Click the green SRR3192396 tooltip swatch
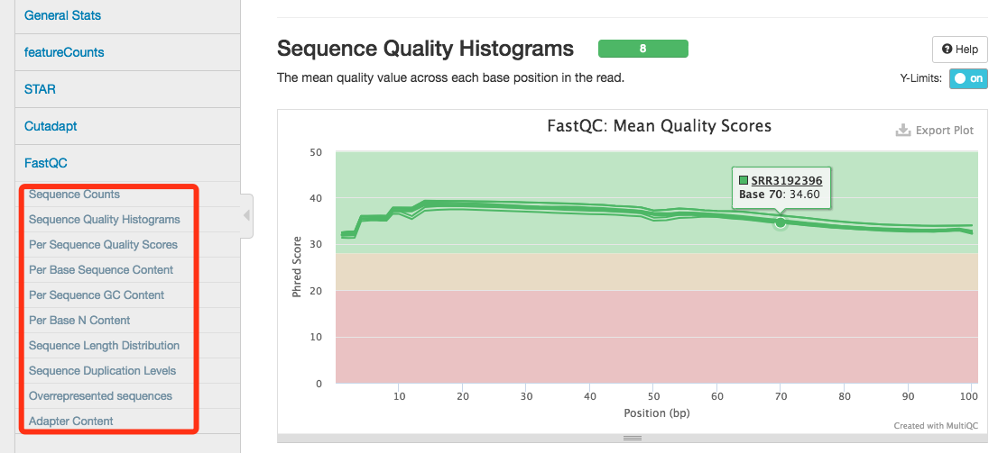The width and height of the screenshot is (998, 453). (744, 179)
